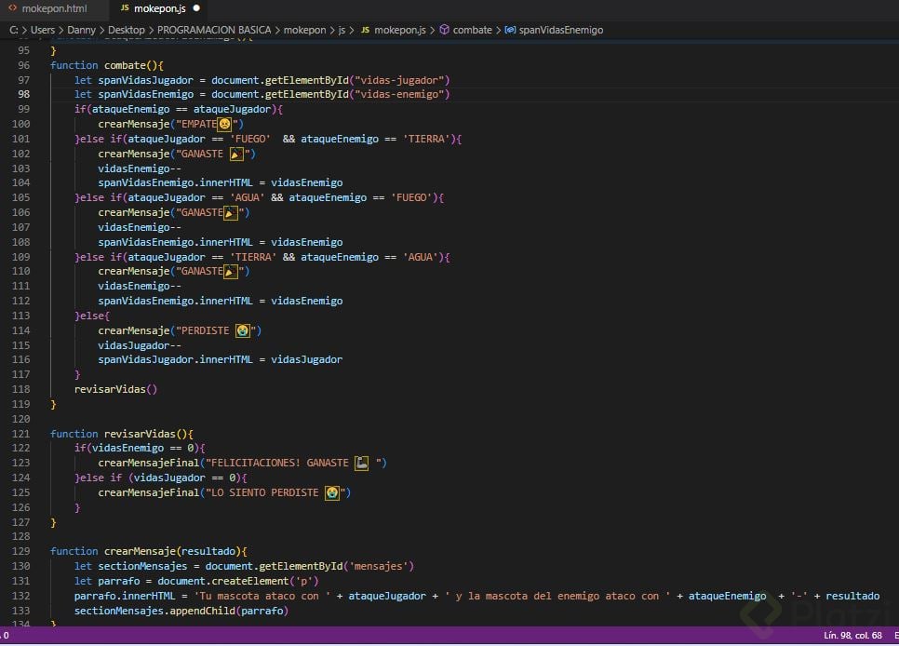
Task: Click 'function revisarVidas(){' declaration
Action: click(x=122, y=434)
